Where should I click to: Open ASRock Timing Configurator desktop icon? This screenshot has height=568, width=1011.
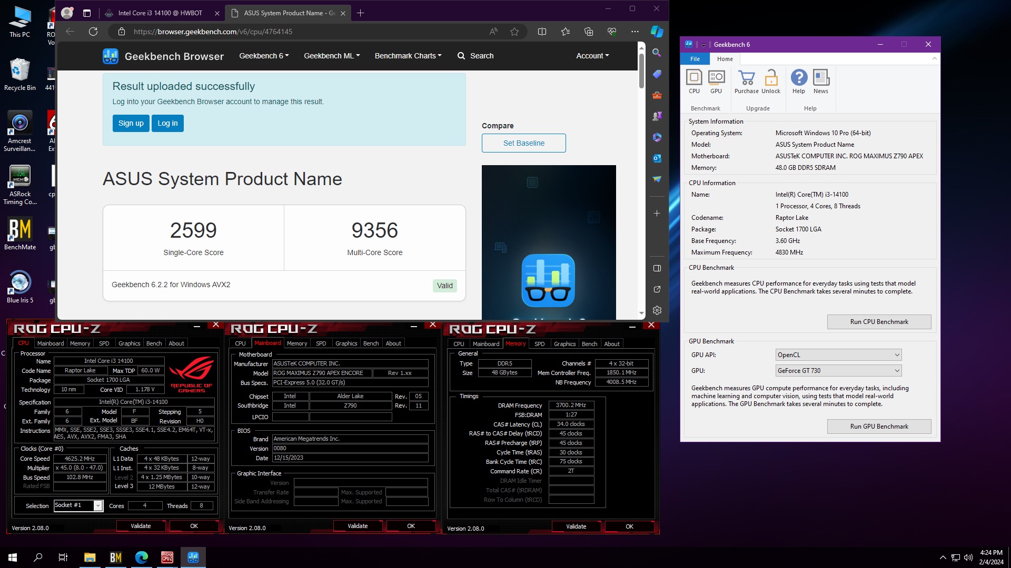(x=20, y=185)
